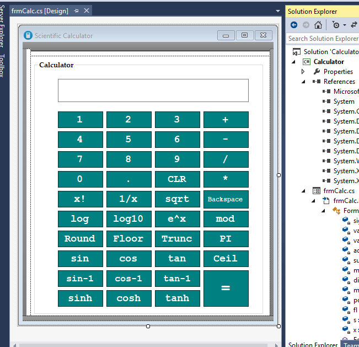The image size is (359, 347).
Task: Click the Home icon in Solution Explorer
Action: pyautogui.click(x=318, y=25)
